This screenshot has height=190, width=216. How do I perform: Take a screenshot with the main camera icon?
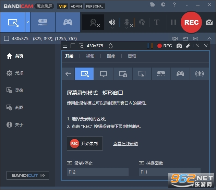pyautogui.click(x=209, y=22)
